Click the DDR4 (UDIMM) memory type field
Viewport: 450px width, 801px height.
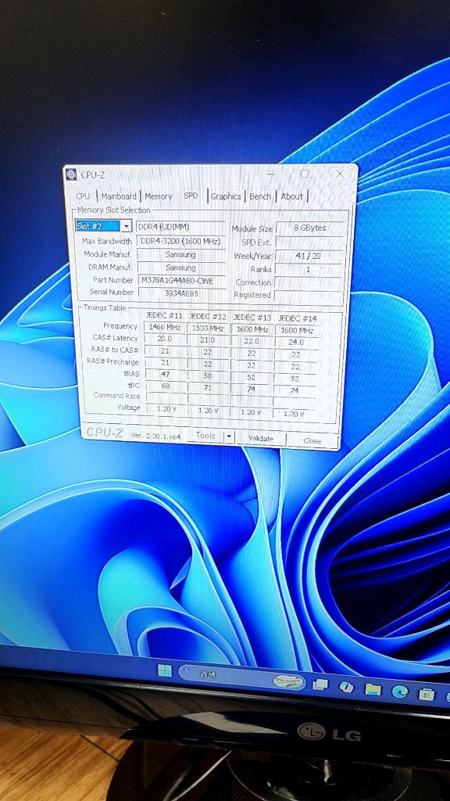pos(180,227)
